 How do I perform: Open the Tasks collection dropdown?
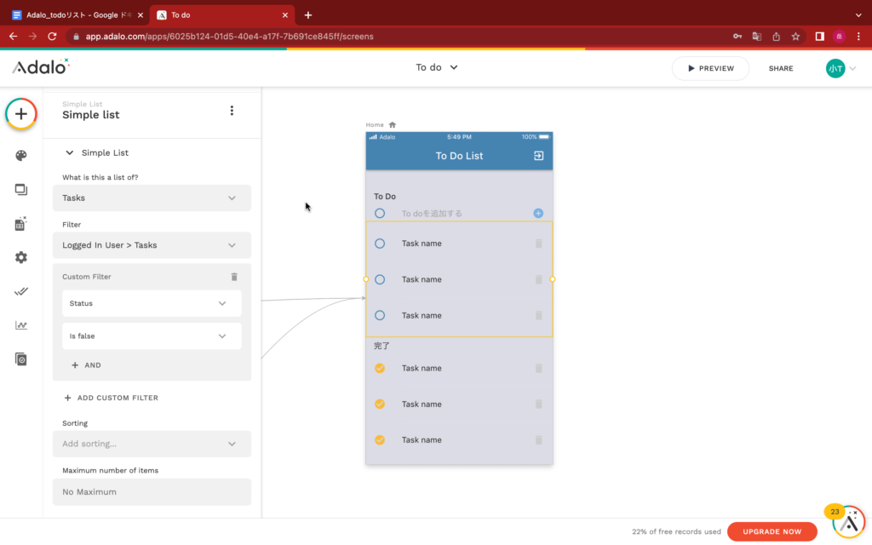click(157, 198)
